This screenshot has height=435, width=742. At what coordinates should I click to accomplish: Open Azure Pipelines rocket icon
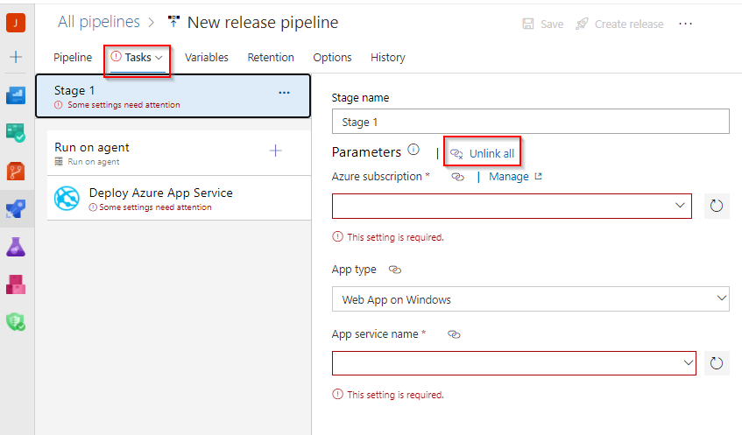16,209
